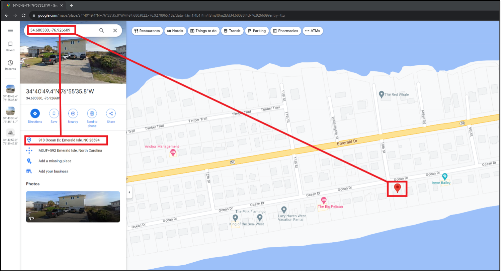Viewport: 502px width, 272px height.
Task: Open the Google Maps hamburger menu
Action: coord(10,30)
